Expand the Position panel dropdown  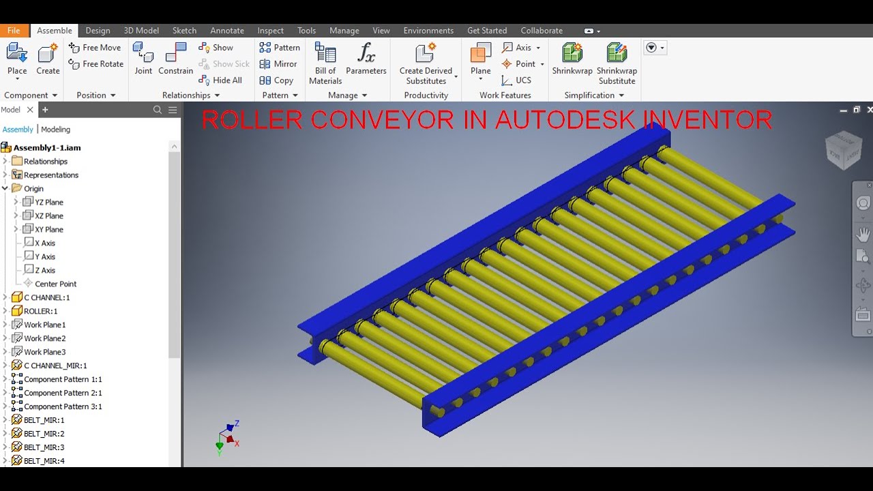tap(113, 95)
